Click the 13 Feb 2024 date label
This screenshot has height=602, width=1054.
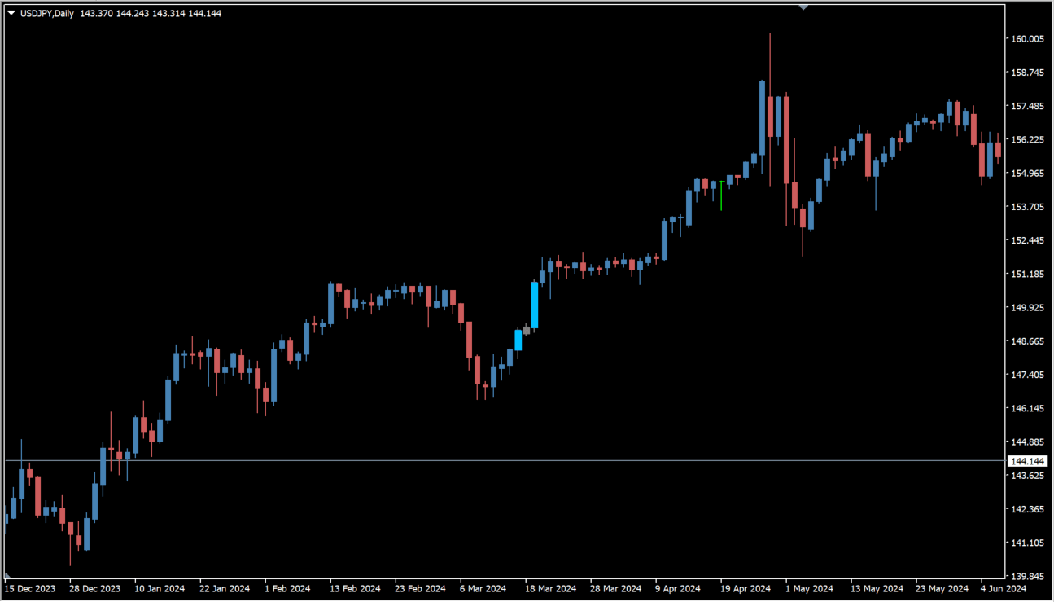[x=355, y=589]
